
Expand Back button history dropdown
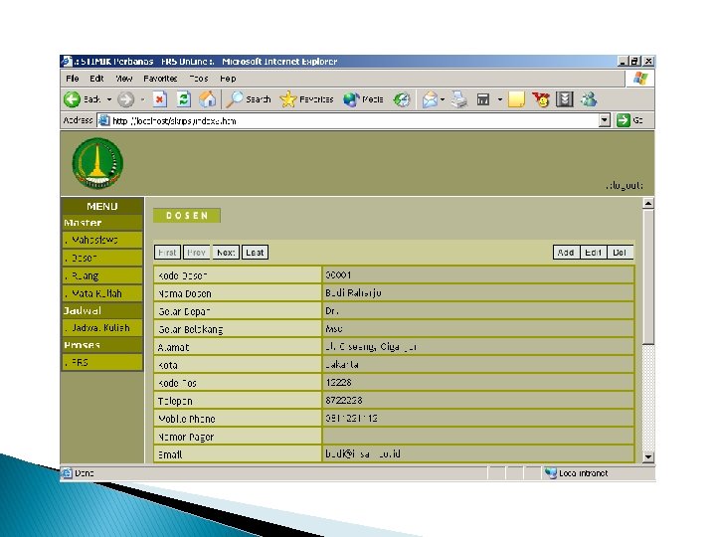pos(109,99)
